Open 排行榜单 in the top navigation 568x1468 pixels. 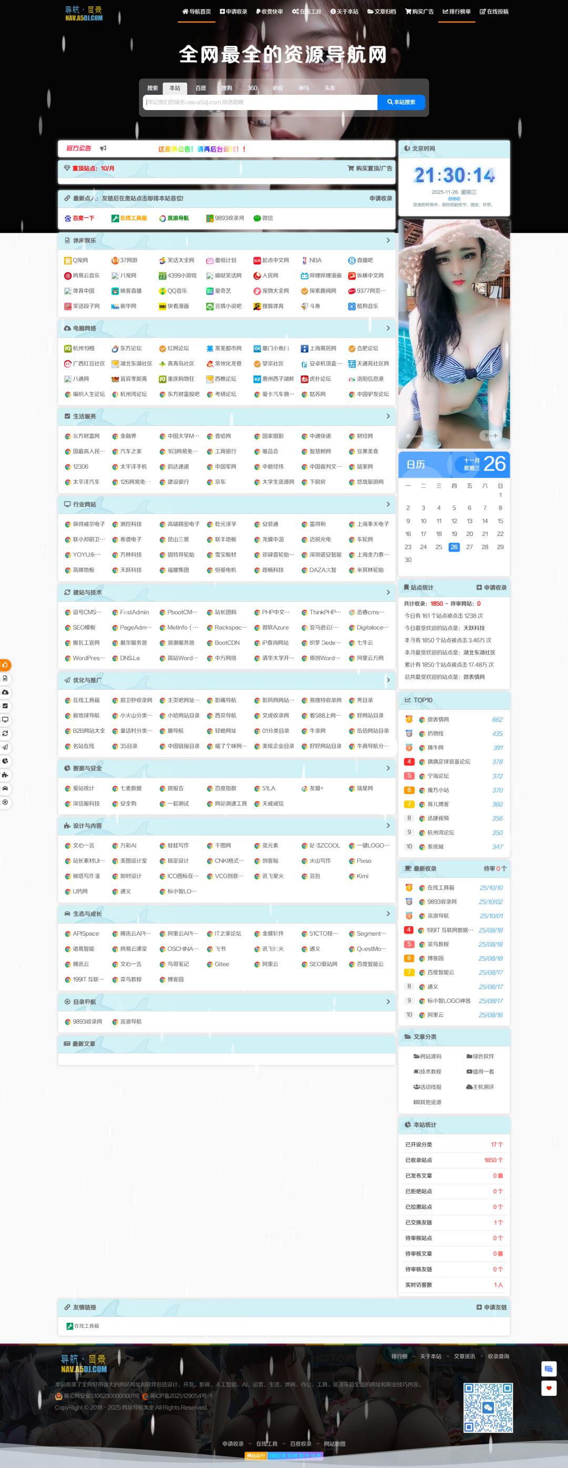click(x=457, y=12)
